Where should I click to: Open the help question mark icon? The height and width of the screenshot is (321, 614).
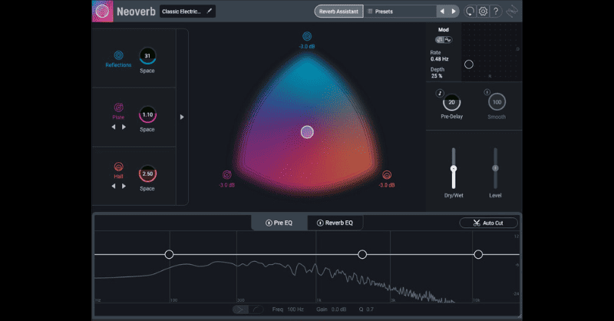(x=496, y=12)
